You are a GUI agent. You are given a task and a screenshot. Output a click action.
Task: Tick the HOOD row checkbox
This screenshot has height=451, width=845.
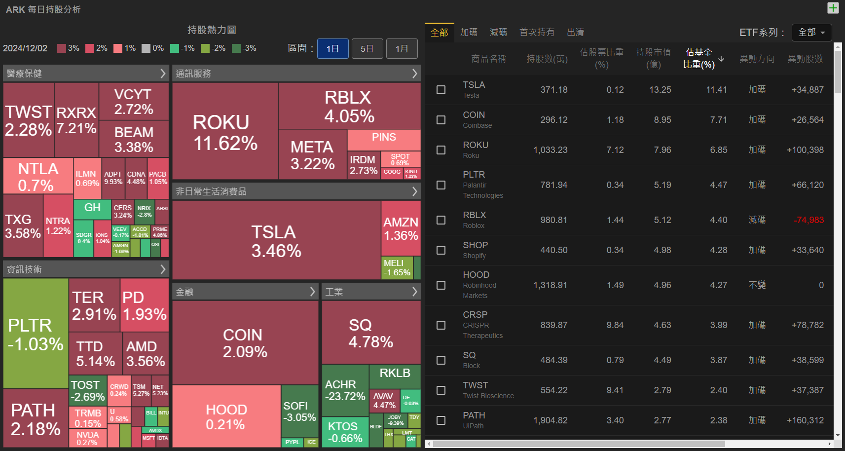pos(441,285)
